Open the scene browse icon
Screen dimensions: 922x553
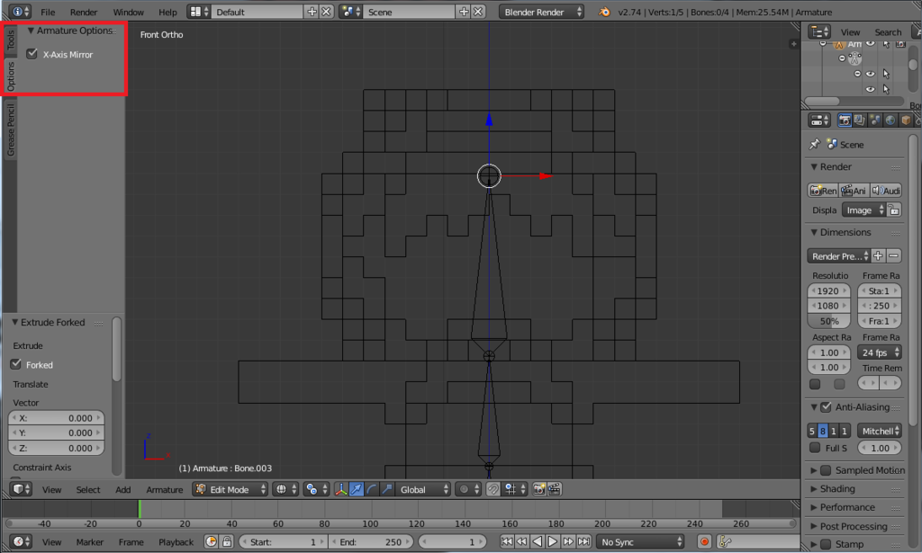[x=350, y=12]
